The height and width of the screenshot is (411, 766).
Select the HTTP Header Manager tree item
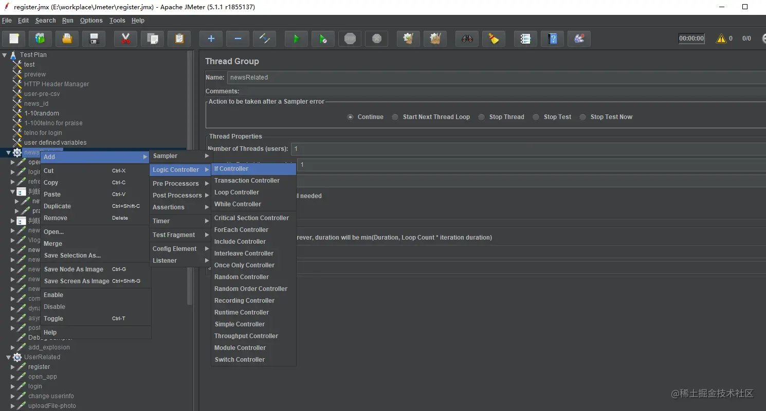(x=57, y=84)
